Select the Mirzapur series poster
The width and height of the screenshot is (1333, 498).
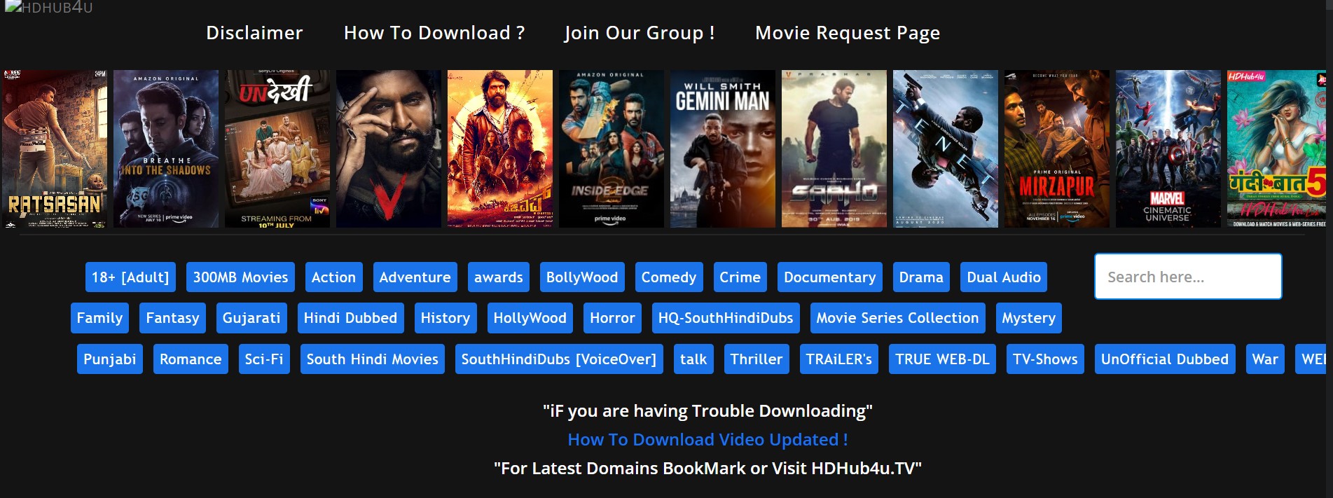pos(1057,148)
